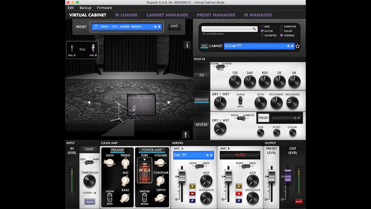371x209 pixels.
Task: Click the reverb SIZE knob
Action: click(x=261, y=132)
